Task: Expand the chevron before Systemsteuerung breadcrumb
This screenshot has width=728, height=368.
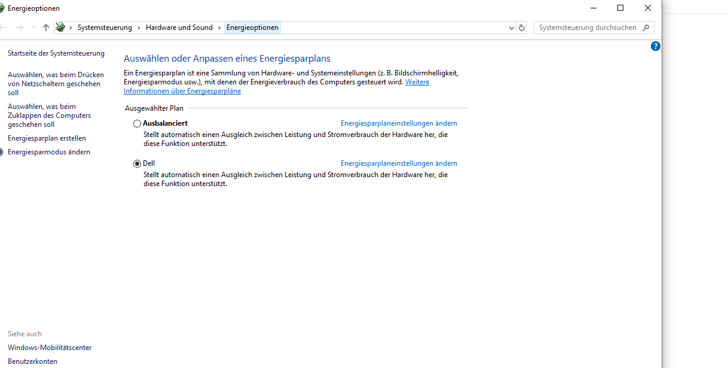Action: click(71, 28)
